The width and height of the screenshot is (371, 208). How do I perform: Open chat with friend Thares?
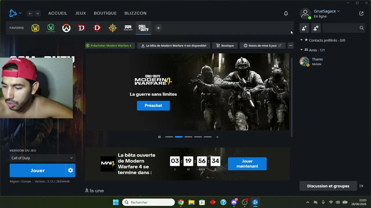tap(332, 61)
